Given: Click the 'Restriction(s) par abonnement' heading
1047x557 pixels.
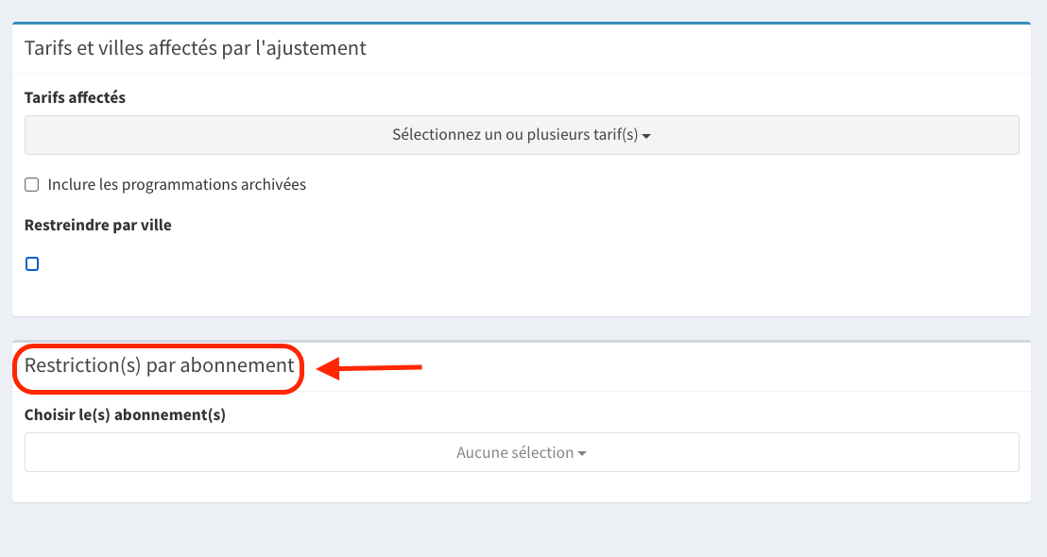Looking at the screenshot, I should [159, 365].
